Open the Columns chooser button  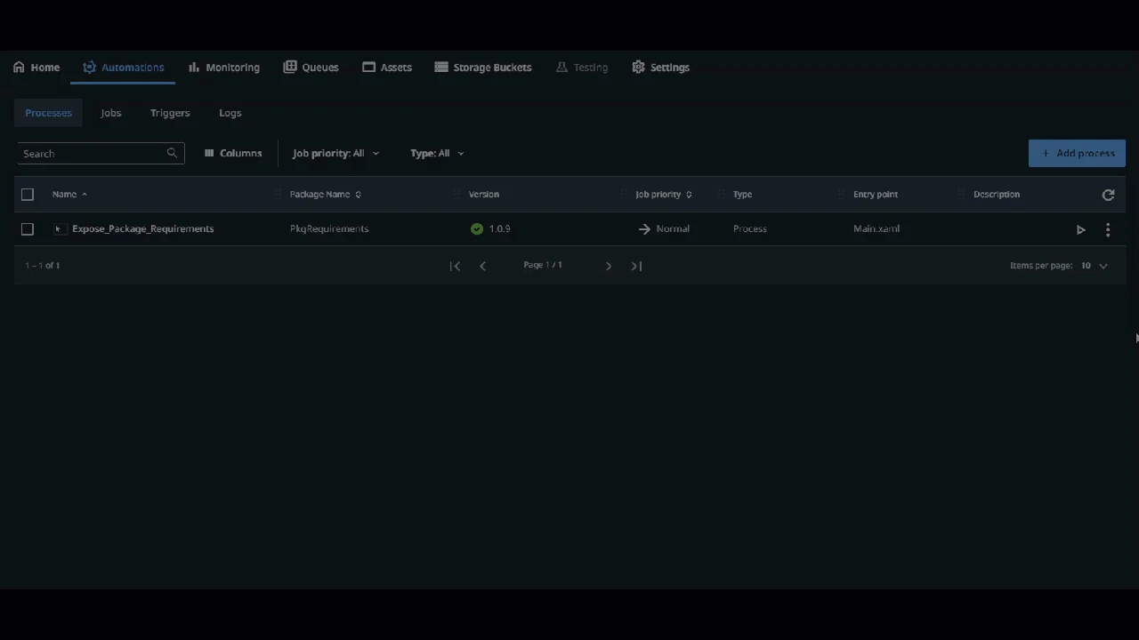click(233, 153)
